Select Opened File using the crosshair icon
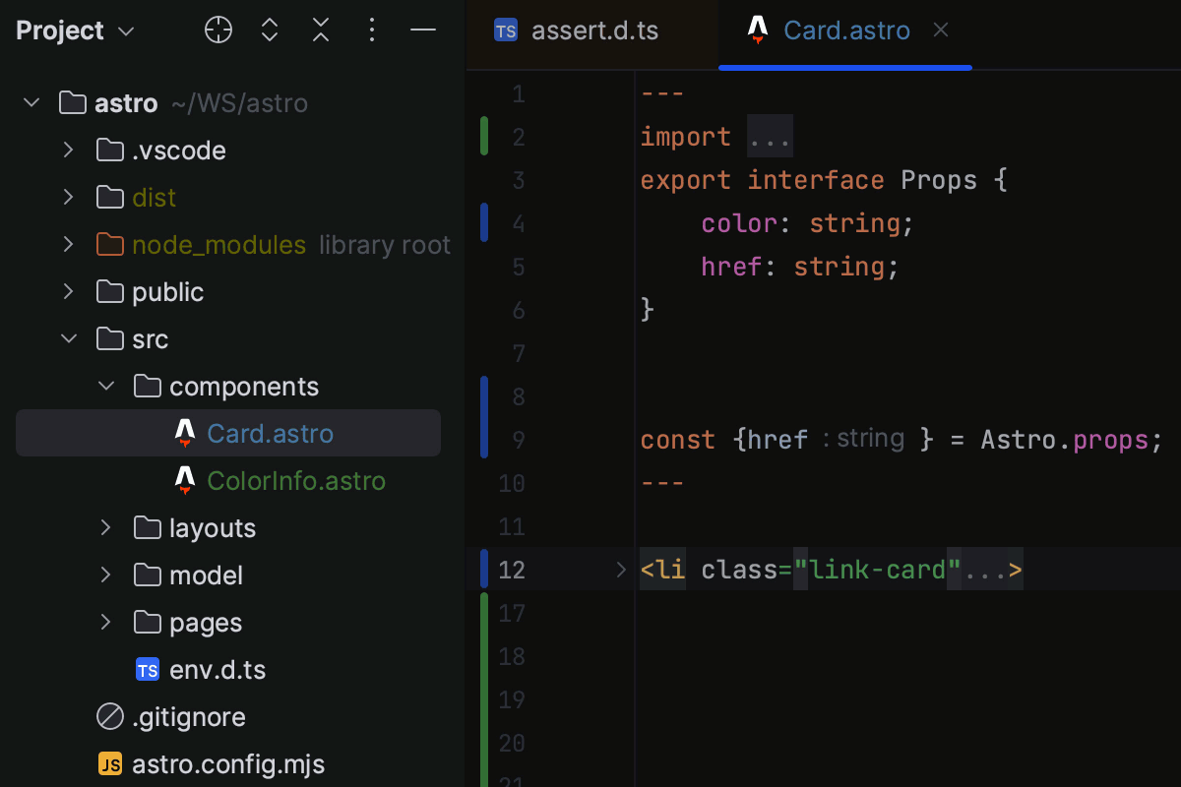This screenshot has height=787, width=1181. (218, 30)
